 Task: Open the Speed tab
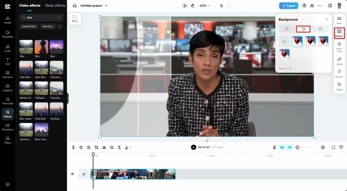click(x=339, y=87)
